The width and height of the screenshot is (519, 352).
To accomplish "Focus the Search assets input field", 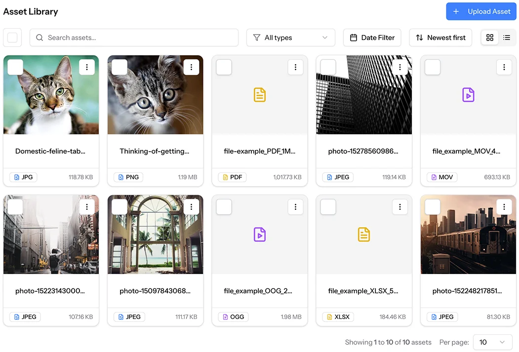I will (x=134, y=38).
